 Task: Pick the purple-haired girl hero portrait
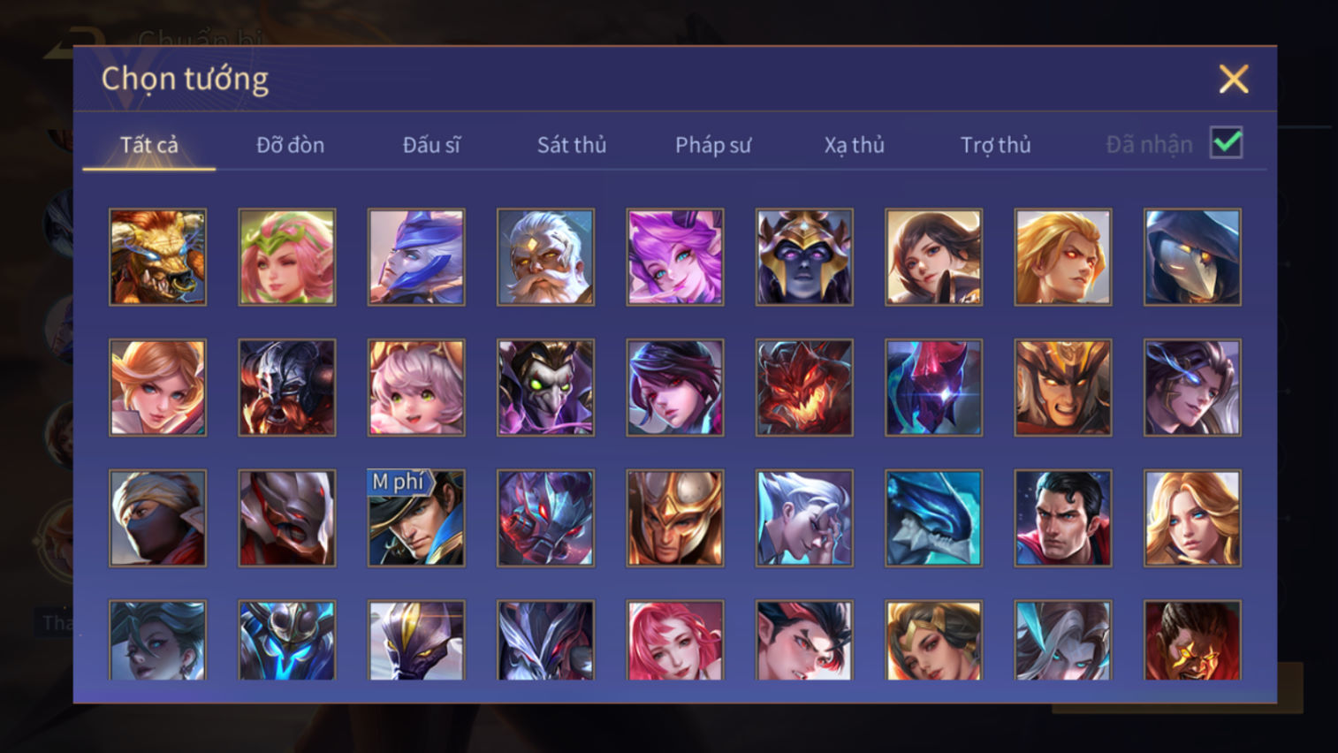675,257
